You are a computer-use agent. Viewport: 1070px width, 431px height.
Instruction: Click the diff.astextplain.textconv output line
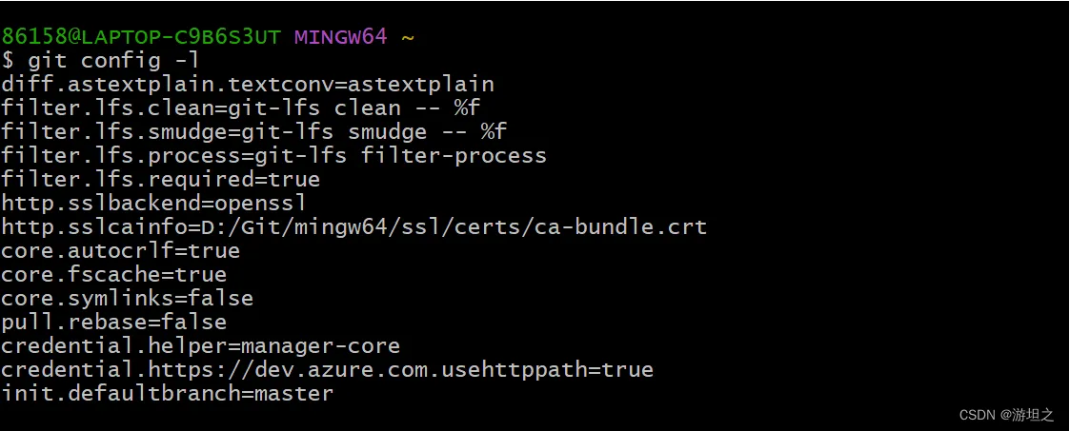[x=248, y=85]
